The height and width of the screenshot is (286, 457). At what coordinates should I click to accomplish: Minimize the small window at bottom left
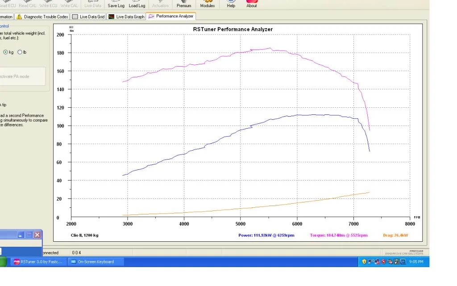pyautogui.click(x=21, y=235)
